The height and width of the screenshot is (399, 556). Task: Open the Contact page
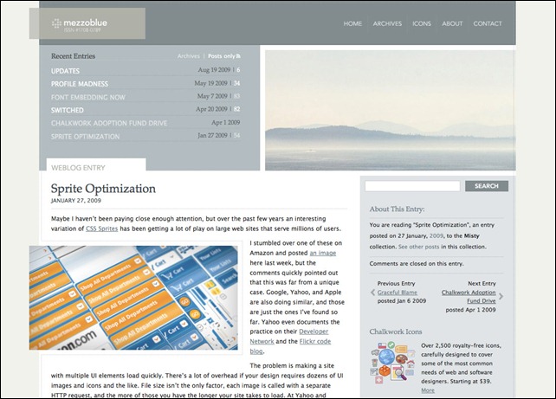point(488,23)
